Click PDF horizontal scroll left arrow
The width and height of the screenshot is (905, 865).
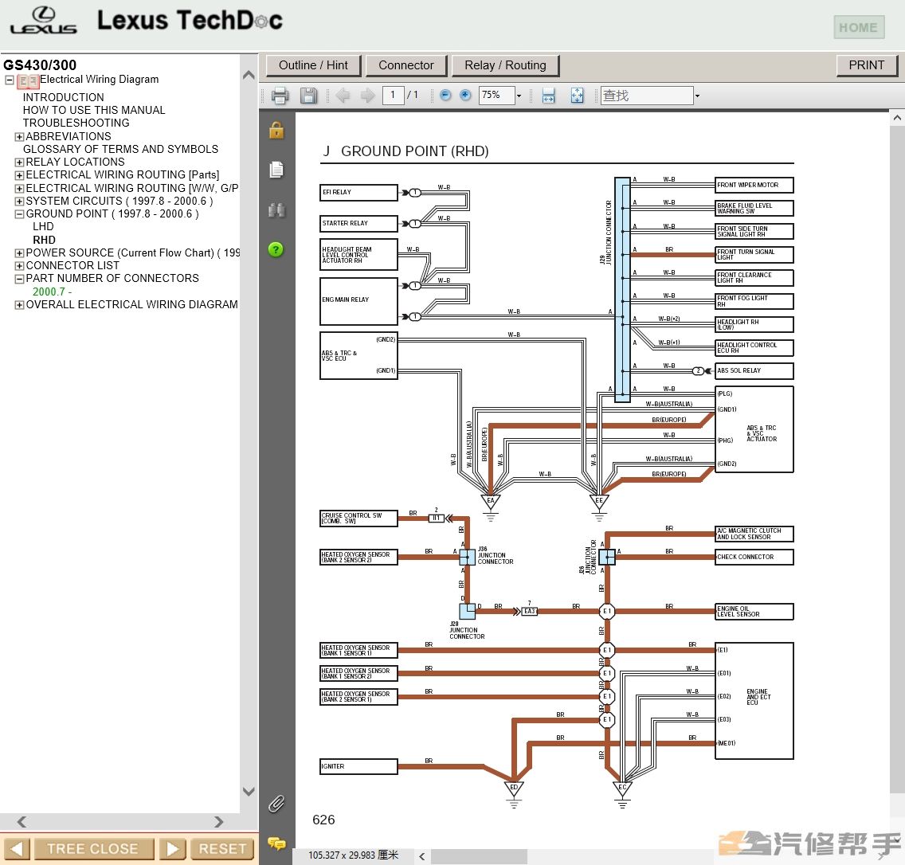pyautogui.click(x=422, y=856)
